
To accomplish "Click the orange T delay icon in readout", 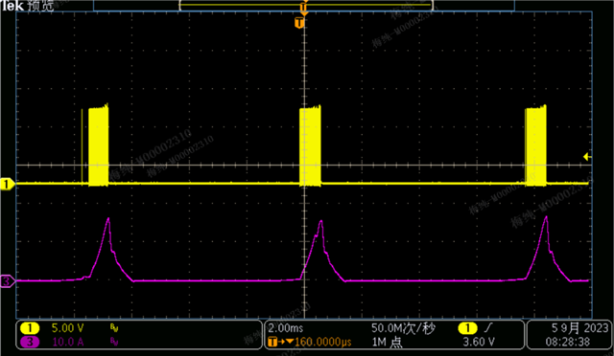I will [x=272, y=342].
